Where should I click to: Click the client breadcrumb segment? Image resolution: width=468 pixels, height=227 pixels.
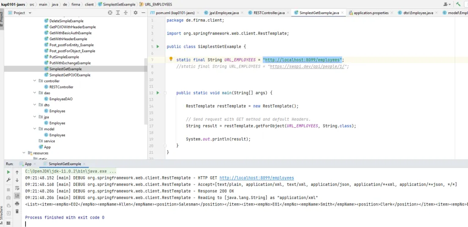coord(89,5)
